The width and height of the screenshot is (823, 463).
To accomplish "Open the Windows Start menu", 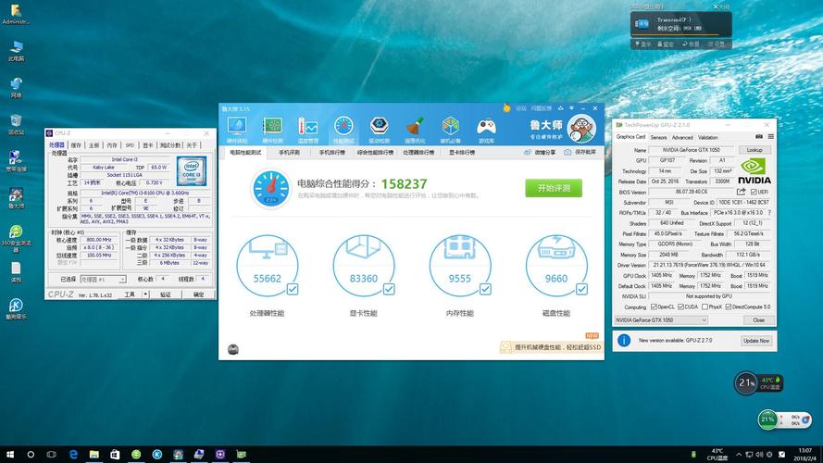I will click(10, 454).
